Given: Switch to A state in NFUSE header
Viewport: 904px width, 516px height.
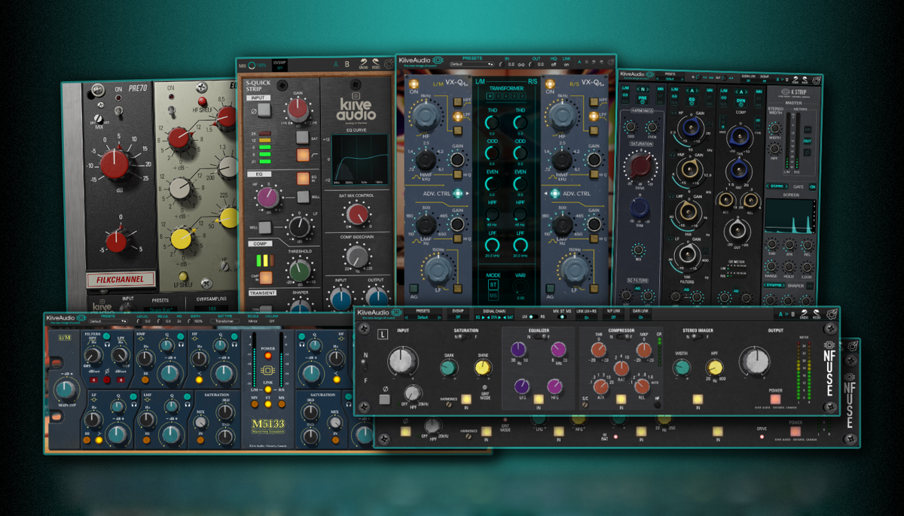Looking at the screenshot, I should (x=780, y=314).
